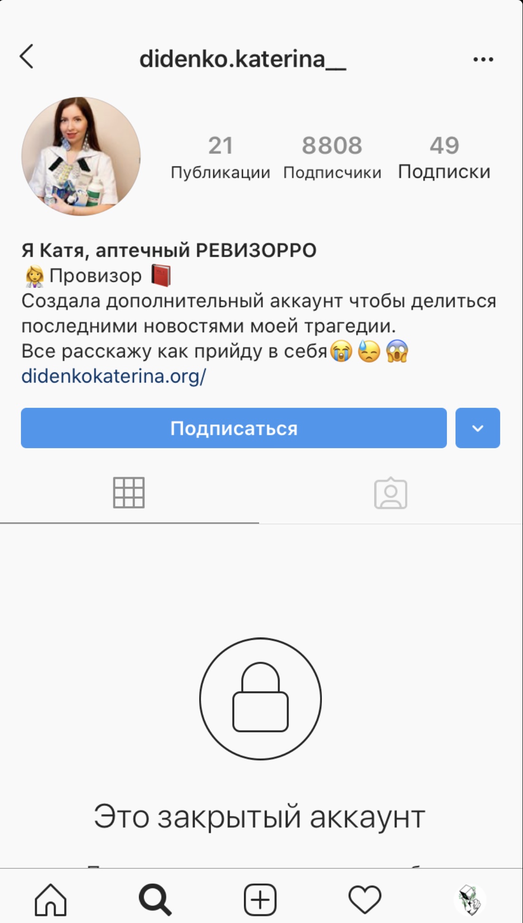This screenshot has width=523, height=923.
Task: View the 49 Подписки list
Action: click(444, 158)
